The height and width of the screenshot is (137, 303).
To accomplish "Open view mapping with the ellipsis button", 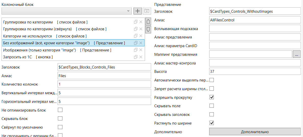I will click(x=297, y=54).
